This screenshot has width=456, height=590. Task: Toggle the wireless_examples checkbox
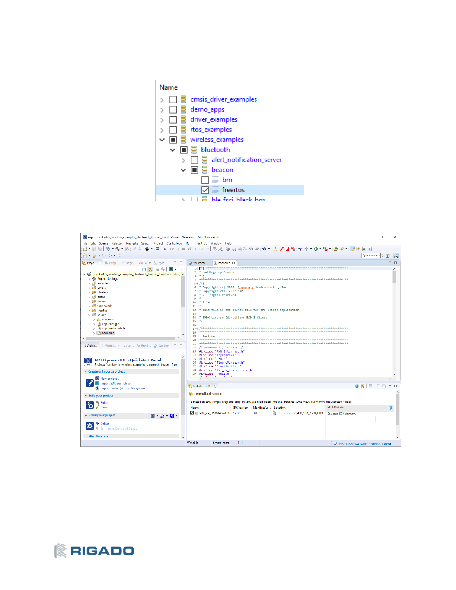[173, 140]
